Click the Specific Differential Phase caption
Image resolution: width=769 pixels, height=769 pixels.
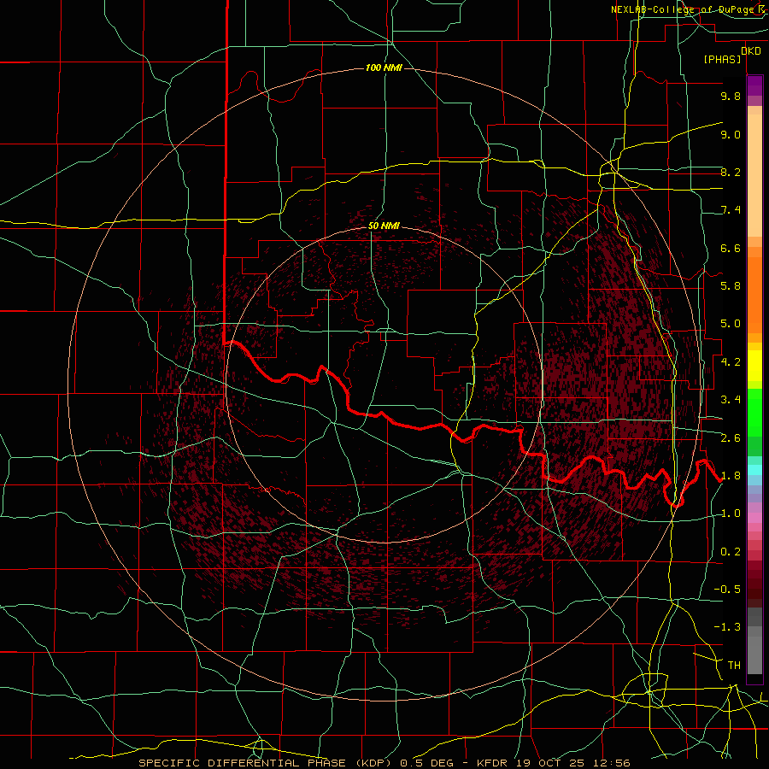coord(384,763)
